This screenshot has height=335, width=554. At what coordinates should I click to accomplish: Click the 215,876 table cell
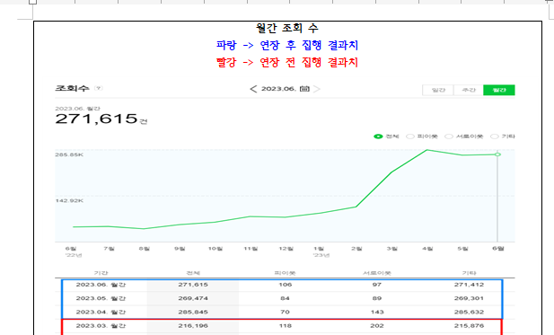pyautogui.click(x=469, y=326)
